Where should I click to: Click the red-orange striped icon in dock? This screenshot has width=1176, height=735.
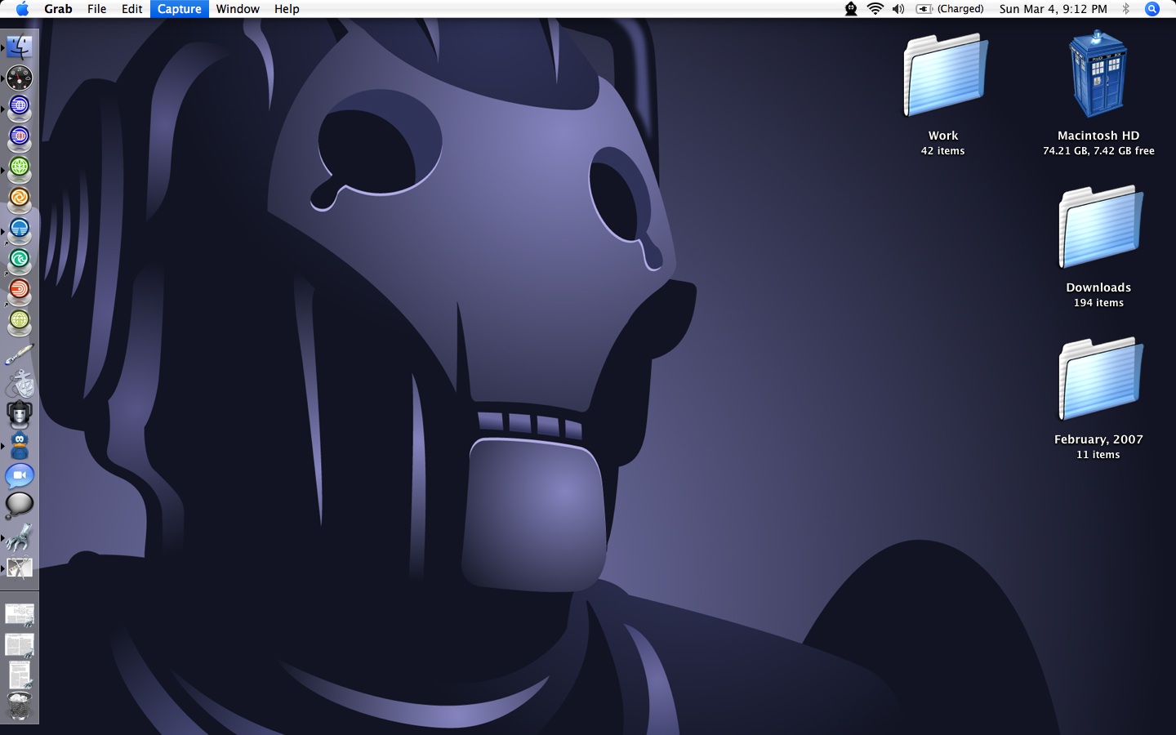click(20, 291)
